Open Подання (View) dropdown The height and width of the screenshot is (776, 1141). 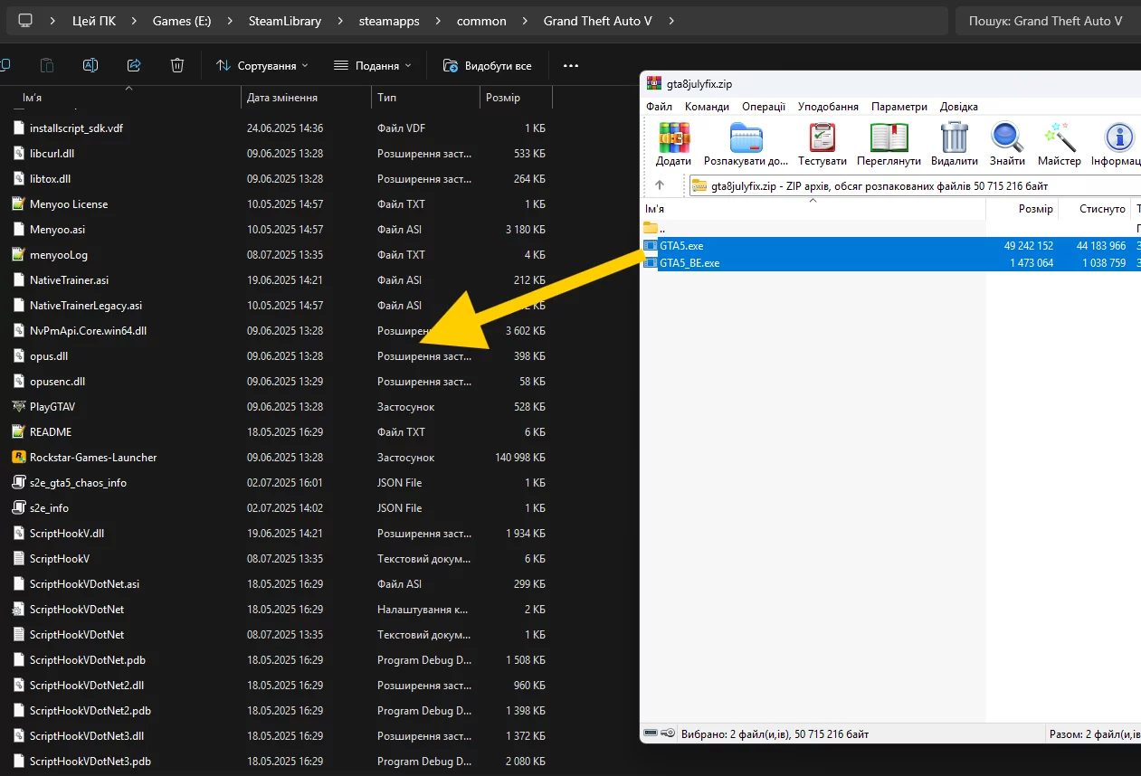(x=372, y=66)
